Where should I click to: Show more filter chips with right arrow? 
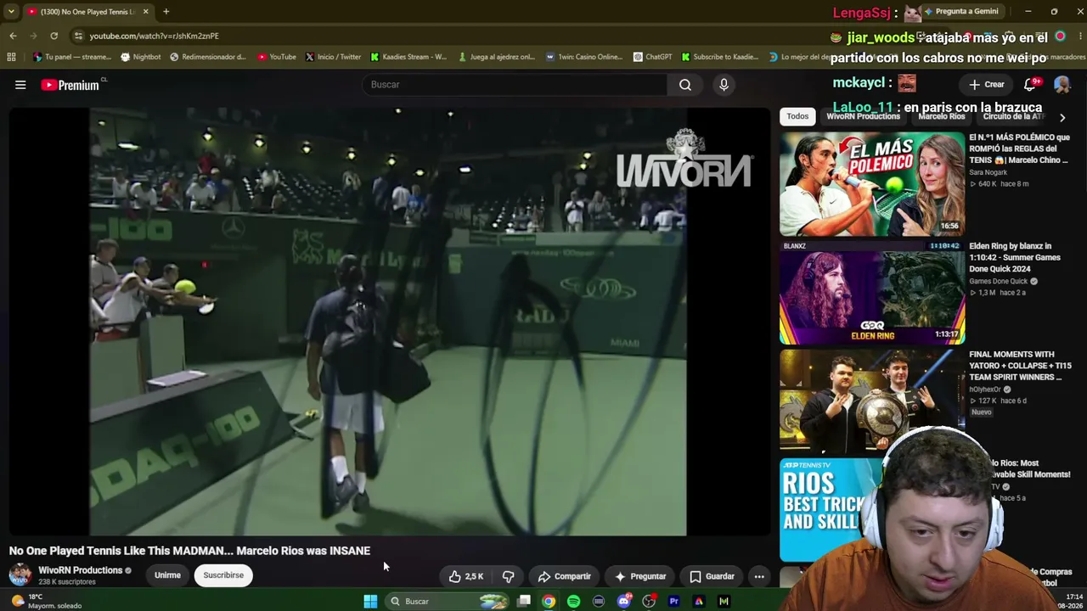pyautogui.click(x=1062, y=117)
